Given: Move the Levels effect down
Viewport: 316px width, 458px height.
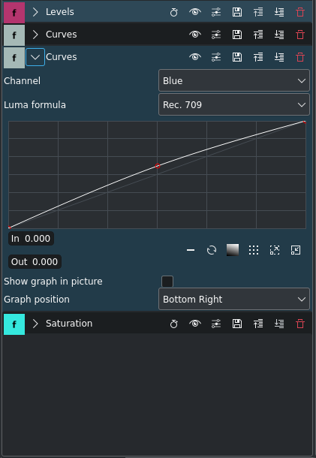Looking at the screenshot, I should [x=279, y=12].
